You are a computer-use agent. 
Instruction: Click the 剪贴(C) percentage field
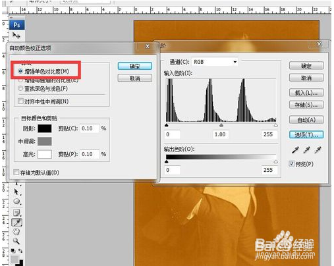(x=90, y=128)
